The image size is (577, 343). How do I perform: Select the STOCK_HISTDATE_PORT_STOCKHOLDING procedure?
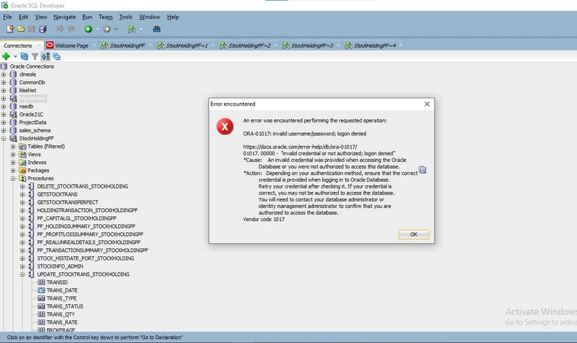pos(86,258)
